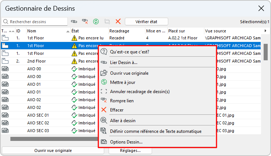Click the sort arrow in Nom column header
Image resolution: width=271 pixels, height=156 pixels.
[68, 31]
